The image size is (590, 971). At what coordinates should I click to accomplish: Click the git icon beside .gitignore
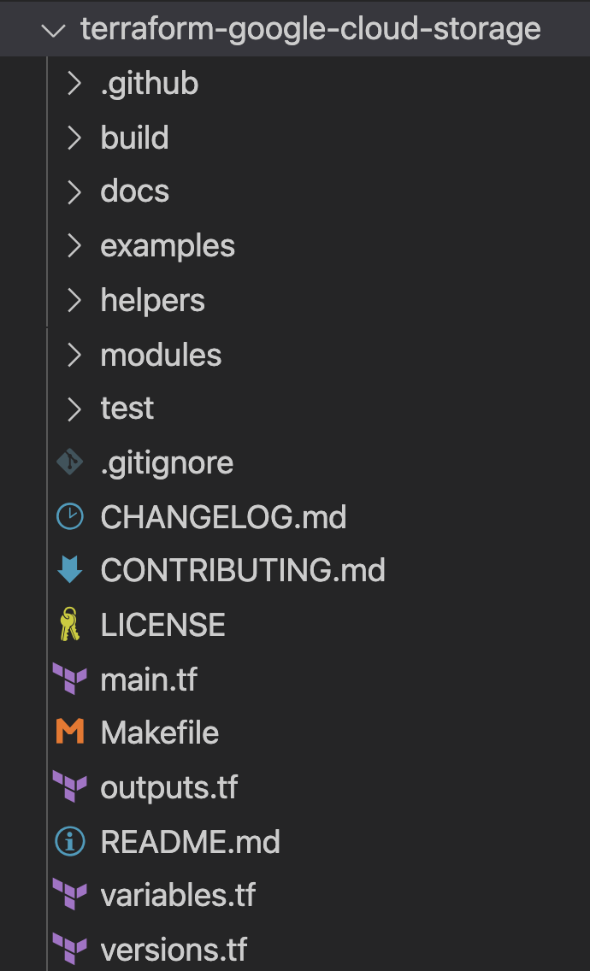[x=69, y=462]
